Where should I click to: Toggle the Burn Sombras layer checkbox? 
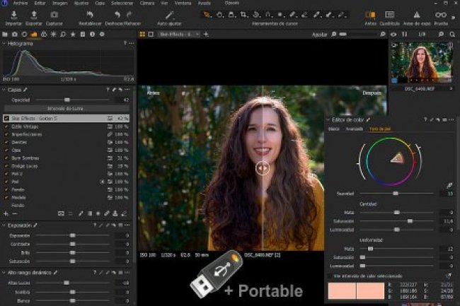[x=6, y=157]
